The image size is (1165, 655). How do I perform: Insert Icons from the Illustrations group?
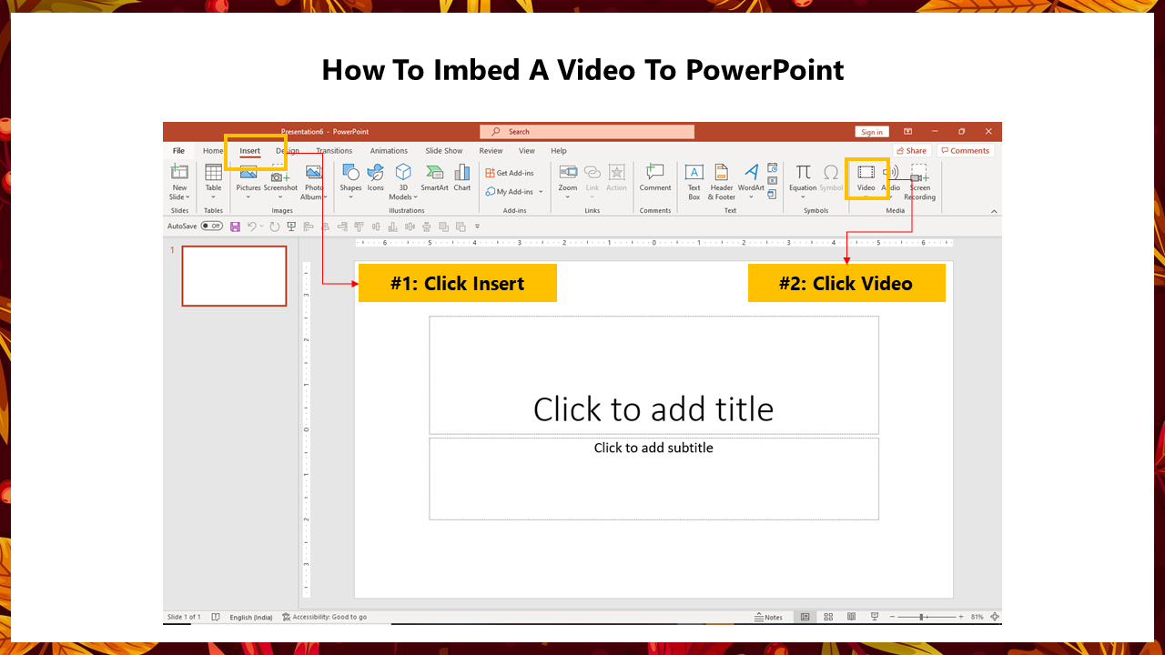click(375, 177)
